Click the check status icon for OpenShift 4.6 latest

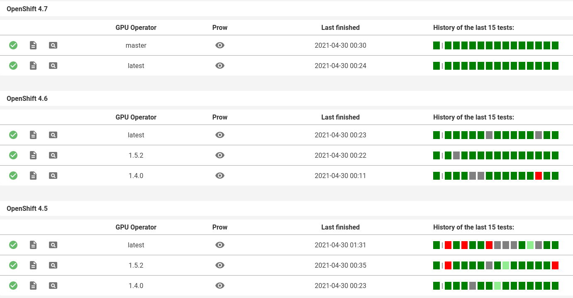pos(13,135)
